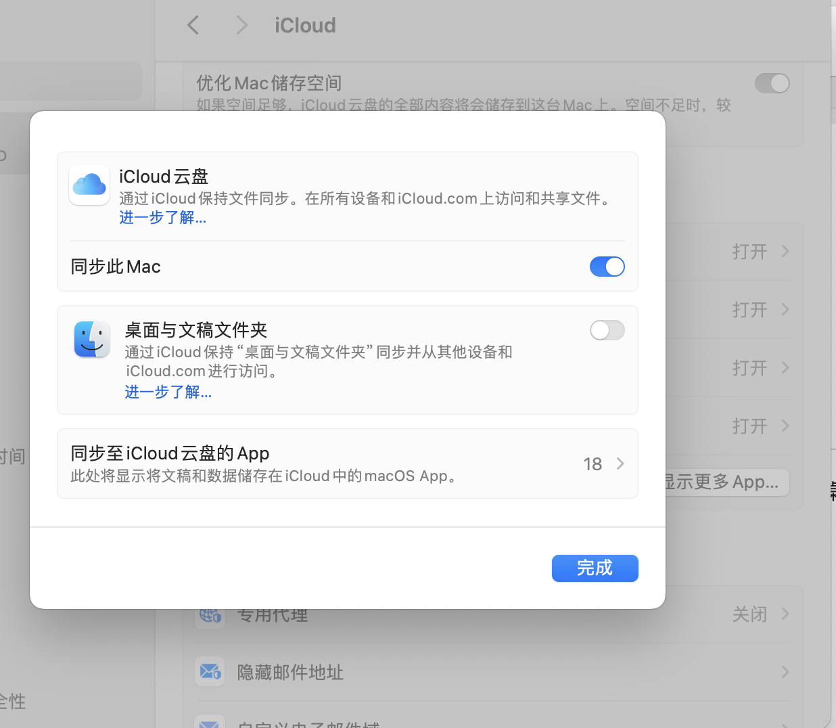Go back with the left arrow
The height and width of the screenshot is (728, 836).
tap(193, 26)
